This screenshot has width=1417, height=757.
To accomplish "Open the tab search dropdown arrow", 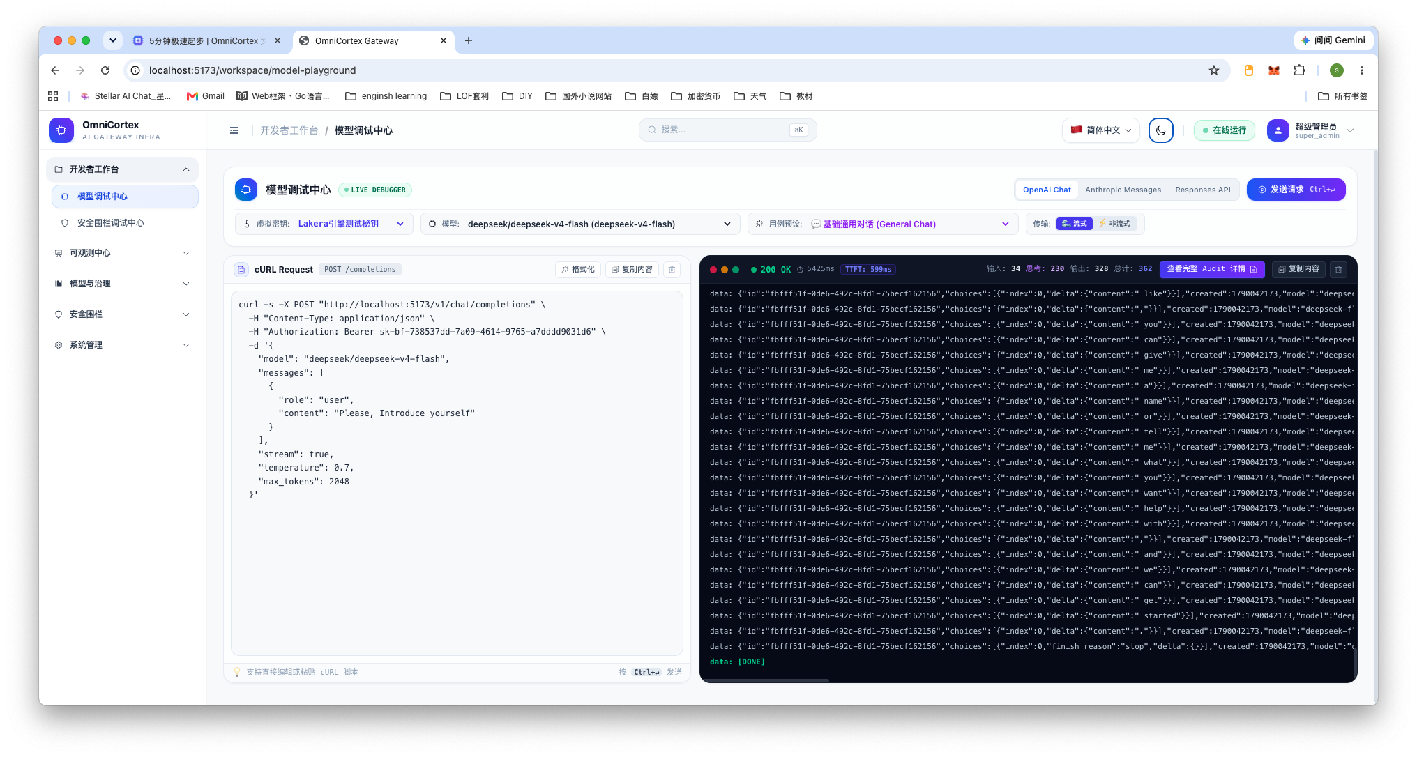I will coord(113,40).
